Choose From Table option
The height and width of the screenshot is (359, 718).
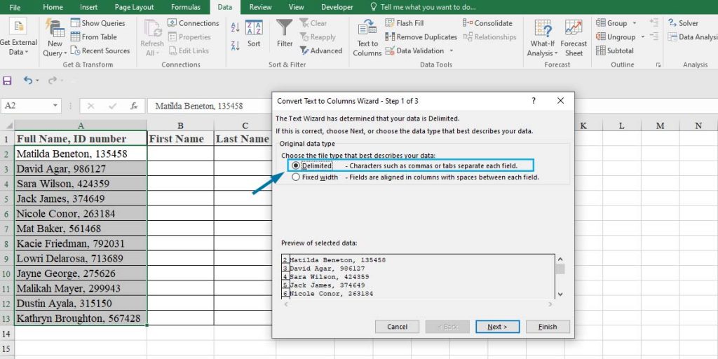tap(94, 36)
